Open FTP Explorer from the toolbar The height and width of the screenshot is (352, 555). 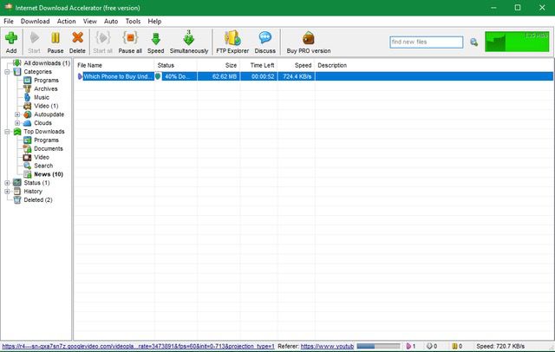tap(232, 38)
